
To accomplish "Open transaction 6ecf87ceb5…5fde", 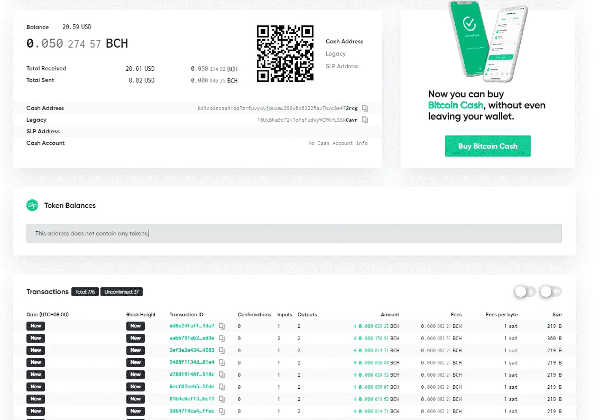I will coord(192,387).
